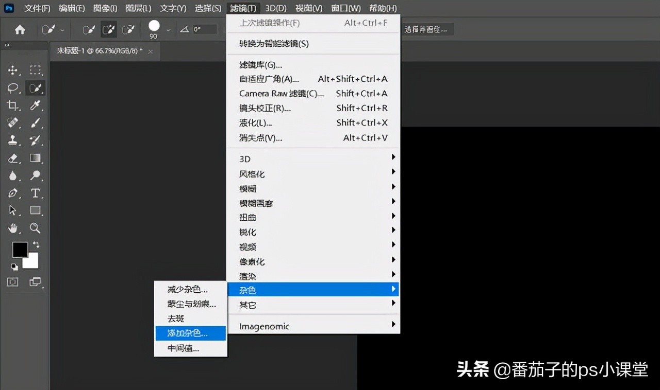Toggle Quick Mask mode
Viewport: 660px width, 390px height.
[x=13, y=282]
